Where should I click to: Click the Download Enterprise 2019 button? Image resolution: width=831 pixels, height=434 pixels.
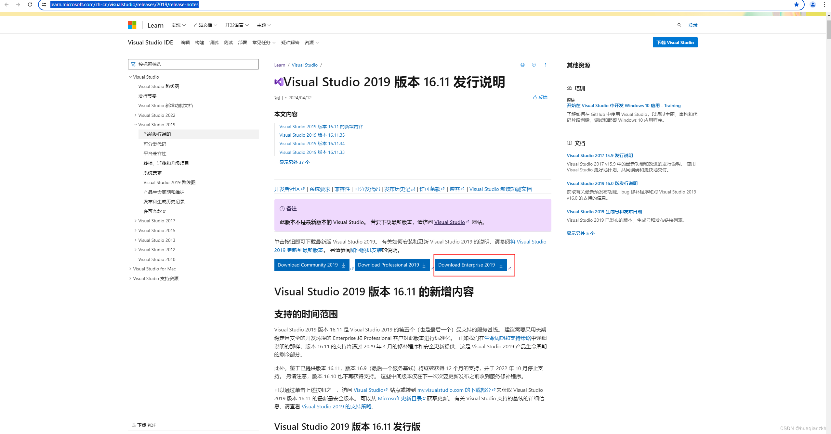pos(470,265)
